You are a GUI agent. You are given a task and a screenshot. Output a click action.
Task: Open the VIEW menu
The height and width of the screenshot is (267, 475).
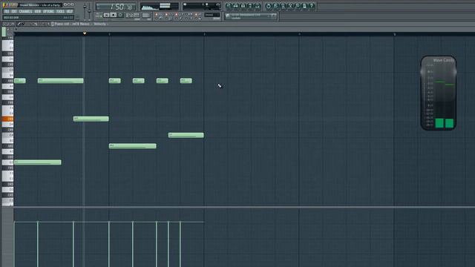point(38,12)
